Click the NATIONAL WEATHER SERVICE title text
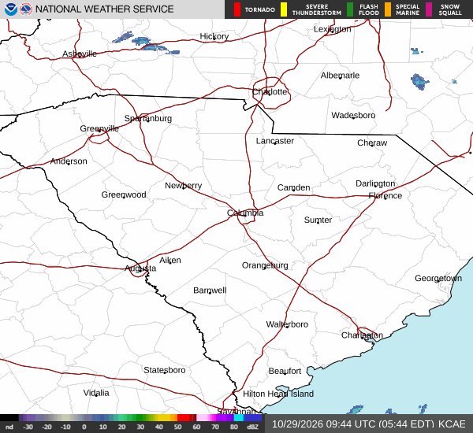Screen dimensions: 473x433 (104, 9)
